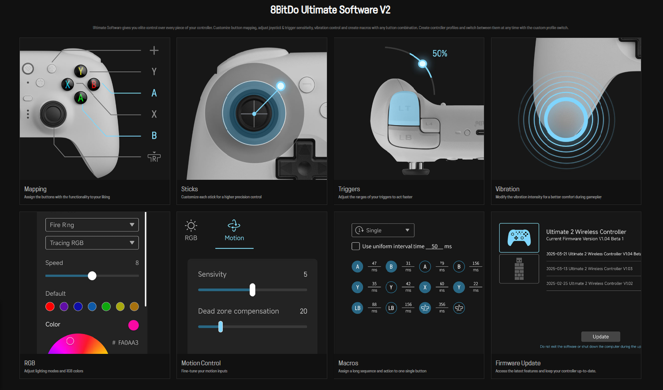Open the Fire Ring dropdown

[92, 225]
